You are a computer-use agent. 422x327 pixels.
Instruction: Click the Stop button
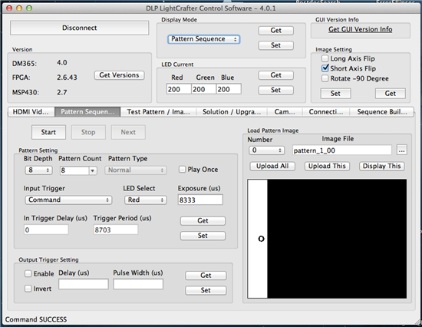pyautogui.click(x=88, y=132)
